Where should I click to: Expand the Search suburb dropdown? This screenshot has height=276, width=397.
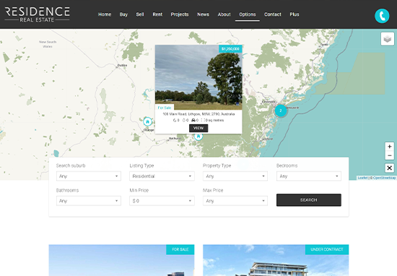[x=89, y=176]
